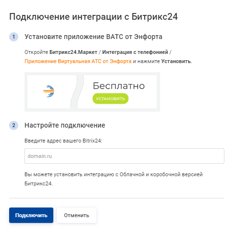Select the step 1 number badge
The width and height of the screenshot is (234, 234).
13,37
